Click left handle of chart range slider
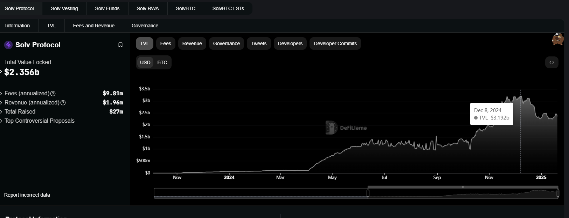Screen dimensions: 569x218 [368, 193]
